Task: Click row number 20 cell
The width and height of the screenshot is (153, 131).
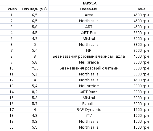Action: tap(11, 127)
